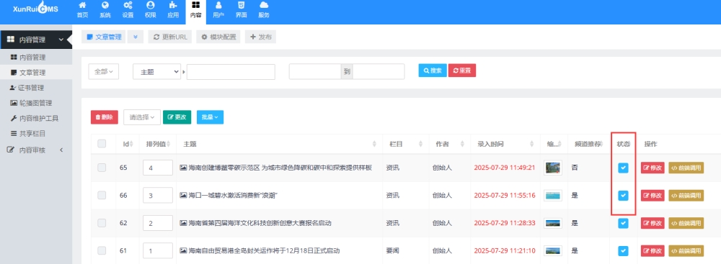Sort by 栏目 column sort arrows
721x264 pixels.
[421, 144]
